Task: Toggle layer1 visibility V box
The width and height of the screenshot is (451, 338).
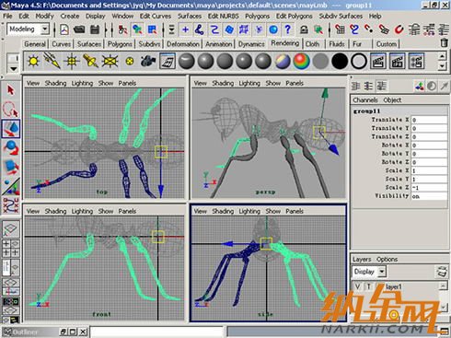Action: (x=357, y=286)
